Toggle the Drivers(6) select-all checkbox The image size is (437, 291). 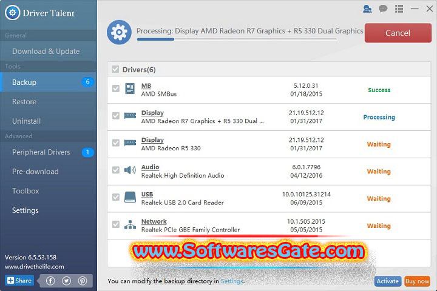click(115, 69)
